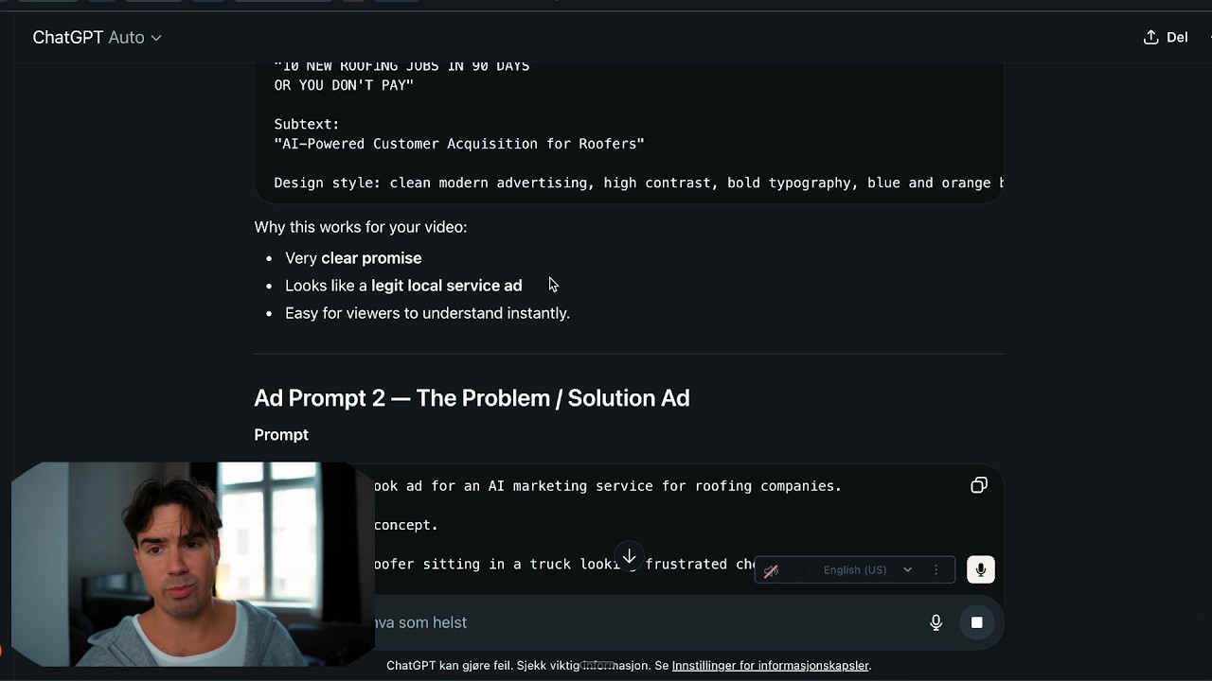Viewport: 1212px width, 681px height.
Task: Copy the Ad Prompt 2 code block
Action: (979, 485)
